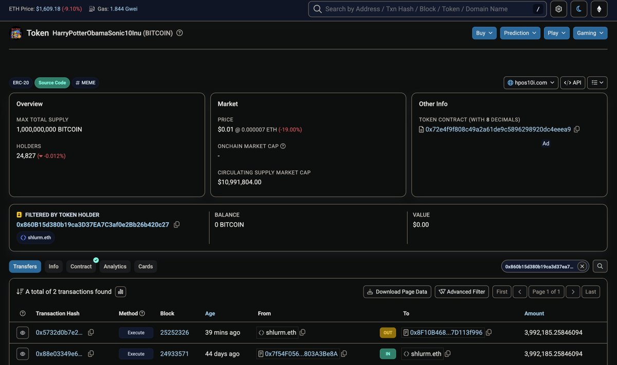Click the API button
This screenshot has width=617, height=365.
[x=573, y=83]
